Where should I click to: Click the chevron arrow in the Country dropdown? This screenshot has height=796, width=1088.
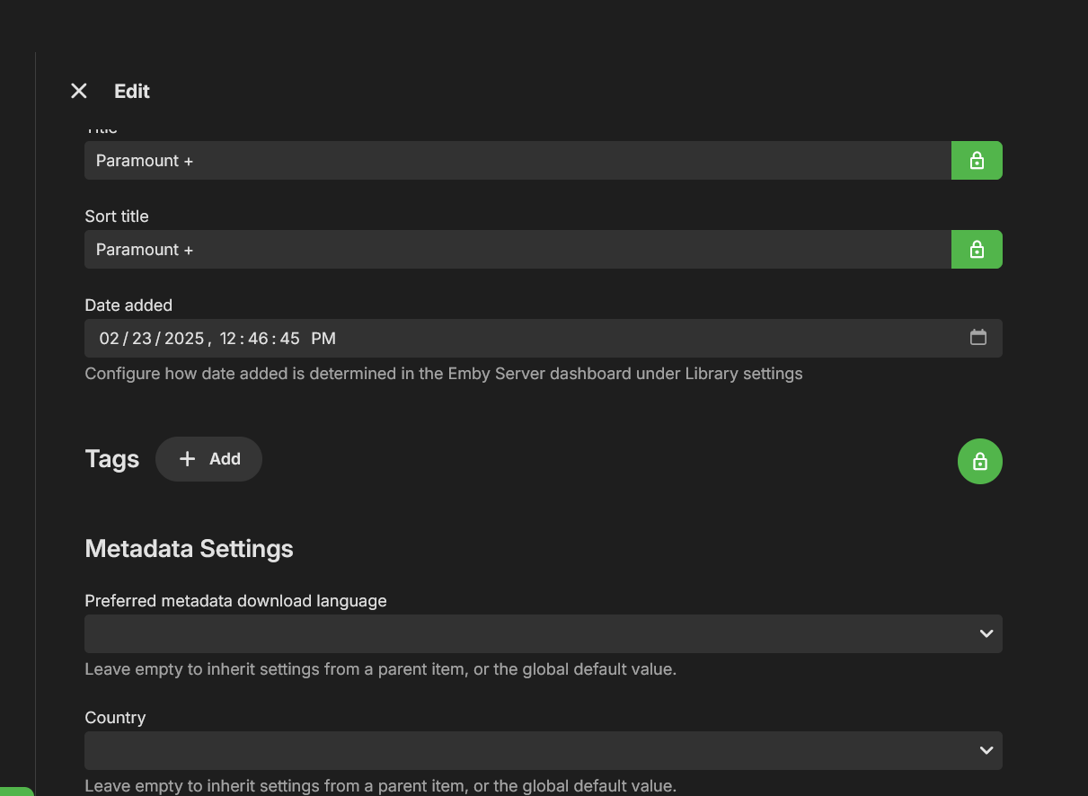986,751
